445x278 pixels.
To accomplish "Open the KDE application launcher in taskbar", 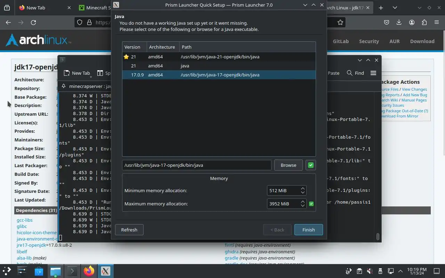I will tap(7, 271).
